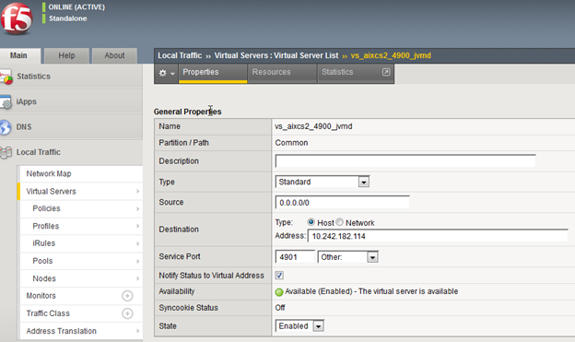Open Nodes menu item

click(81, 278)
